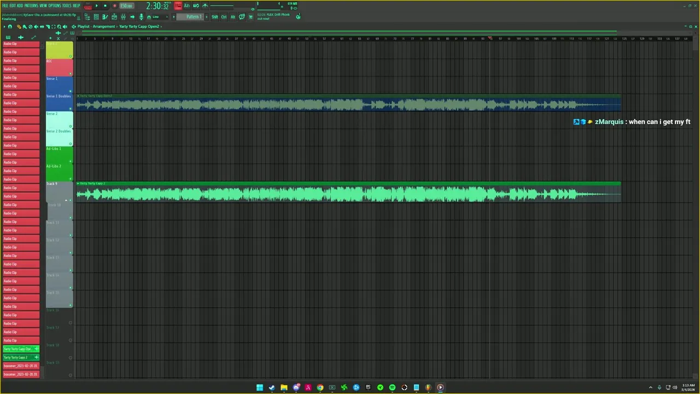The width and height of the screenshot is (700, 394).
Task: Open the EDIT menu
Action: click(13, 5)
